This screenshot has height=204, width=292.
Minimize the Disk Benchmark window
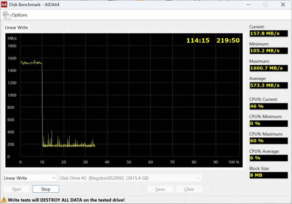click(x=248, y=4)
